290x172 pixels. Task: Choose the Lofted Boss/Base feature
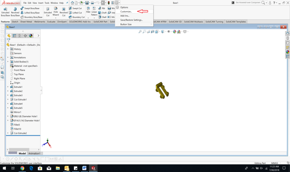coord(30,13)
